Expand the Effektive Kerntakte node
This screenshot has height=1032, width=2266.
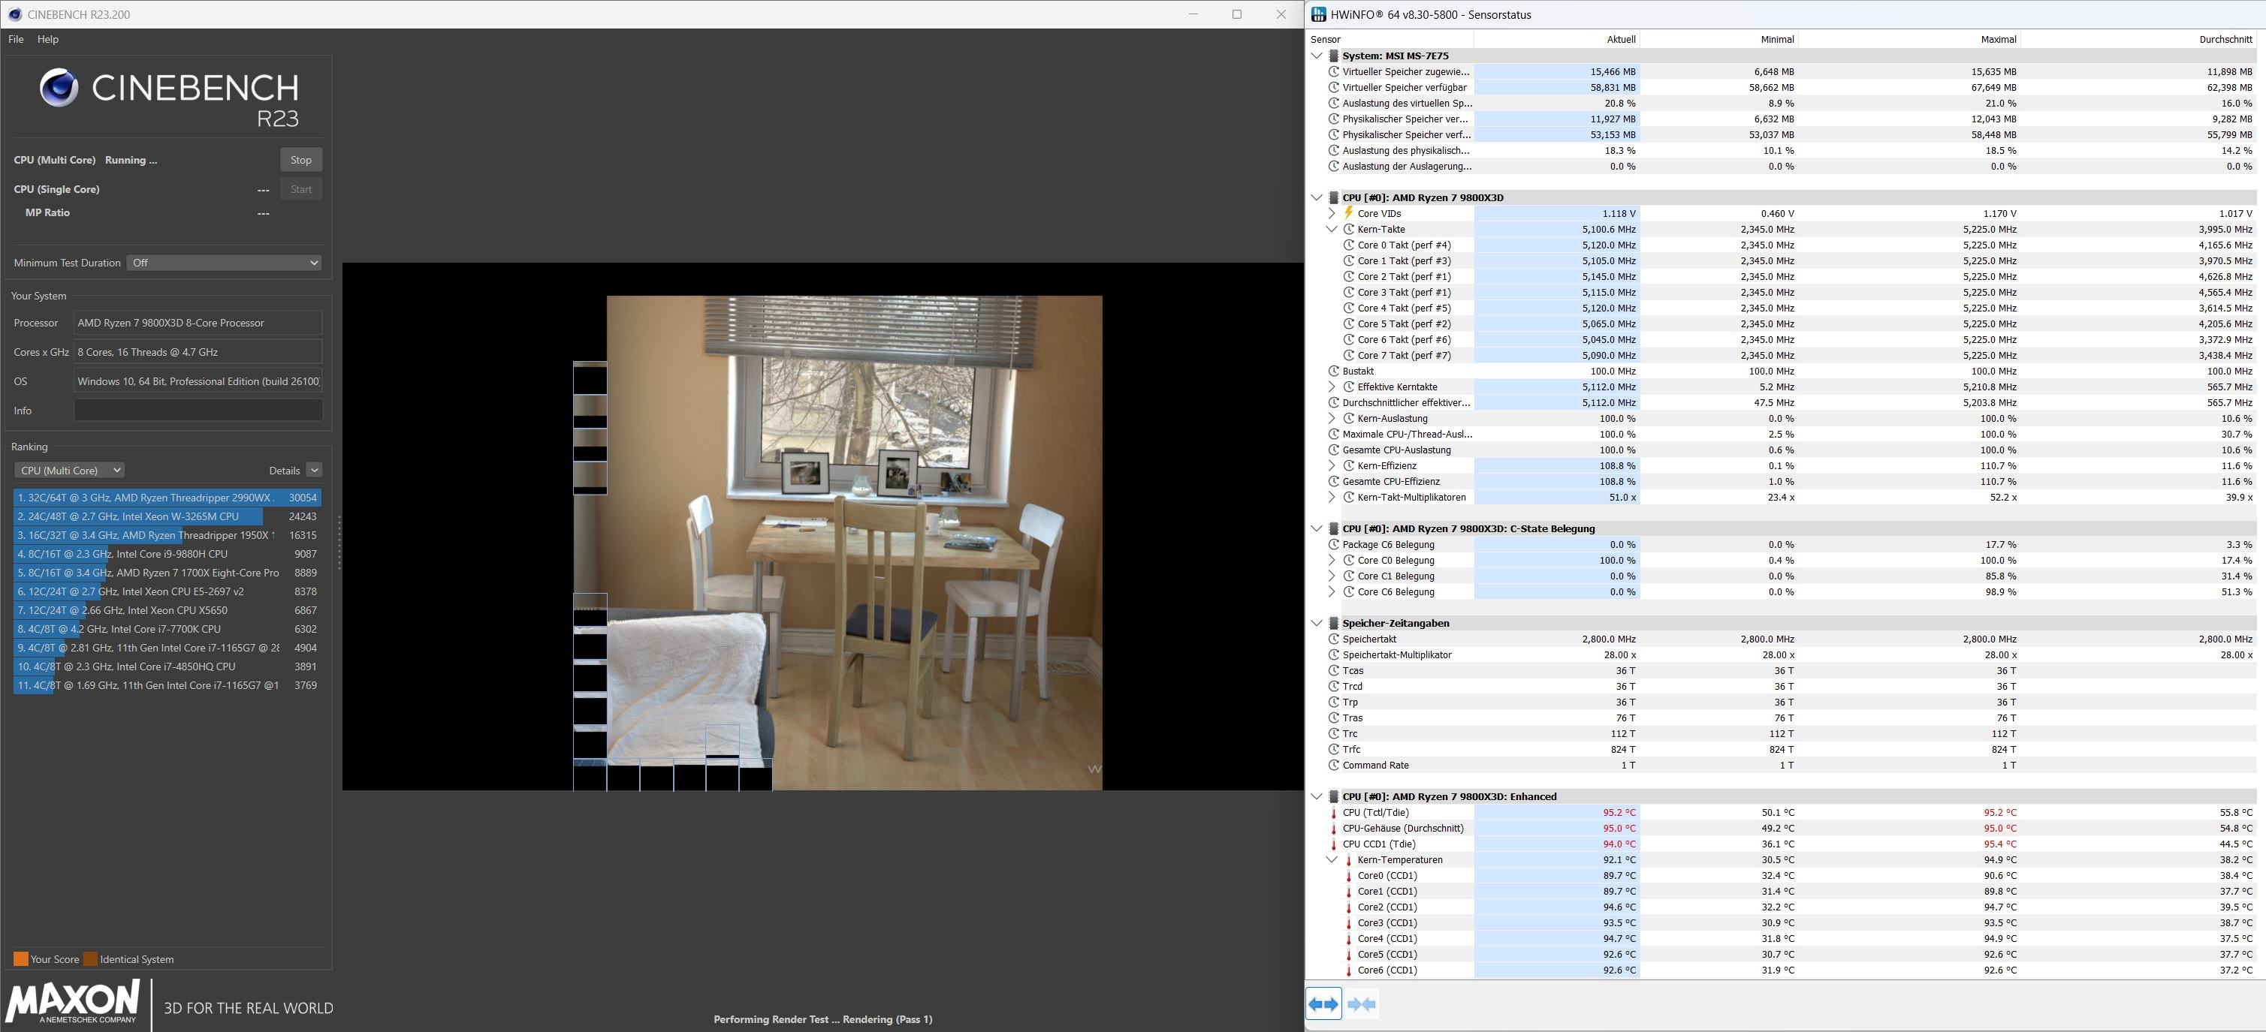[x=1332, y=387]
